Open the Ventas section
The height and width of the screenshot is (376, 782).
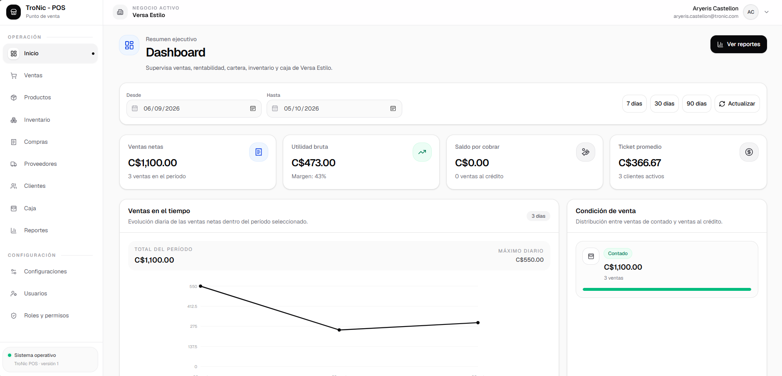click(50, 76)
